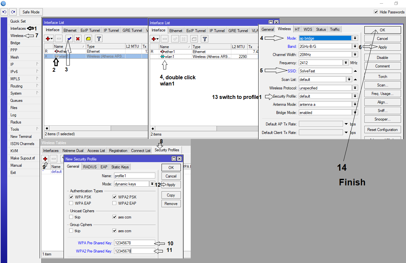Open the Security Profiles tab in Wireless Tables
This screenshot has width=406, height=263.
167,150
